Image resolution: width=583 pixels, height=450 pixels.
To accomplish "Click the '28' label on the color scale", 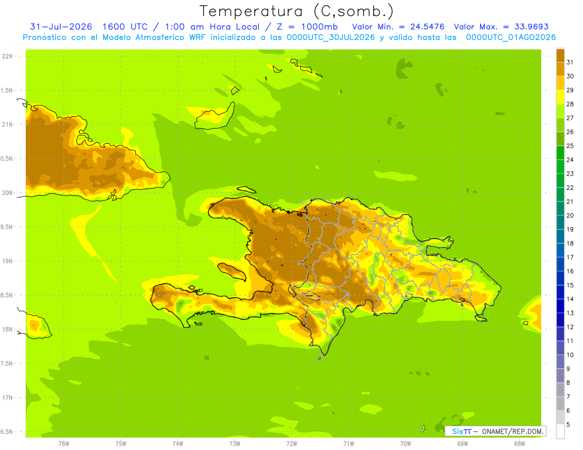I will click(x=570, y=104).
